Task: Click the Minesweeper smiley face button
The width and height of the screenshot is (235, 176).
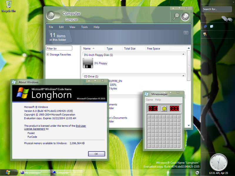Action: (164, 109)
